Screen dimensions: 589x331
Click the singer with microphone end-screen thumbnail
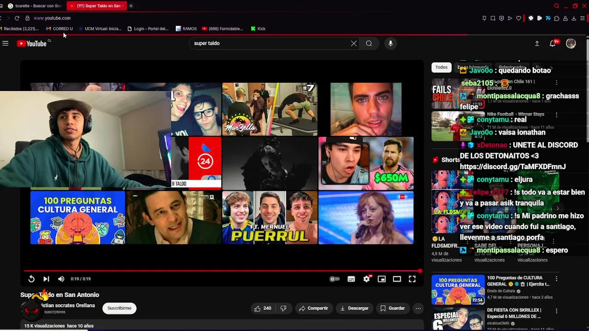(x=366, y=217)
